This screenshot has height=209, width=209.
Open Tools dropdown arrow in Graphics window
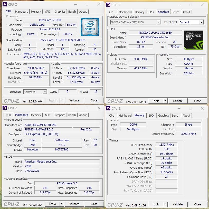point(165,101)
